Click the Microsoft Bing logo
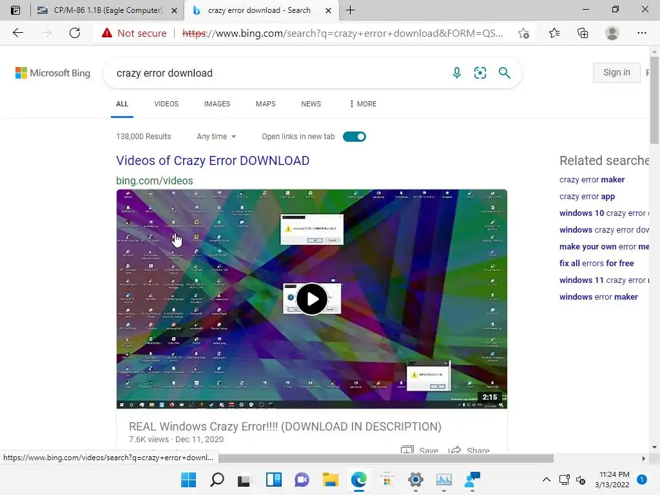660x495 pixels. point(53,73)
